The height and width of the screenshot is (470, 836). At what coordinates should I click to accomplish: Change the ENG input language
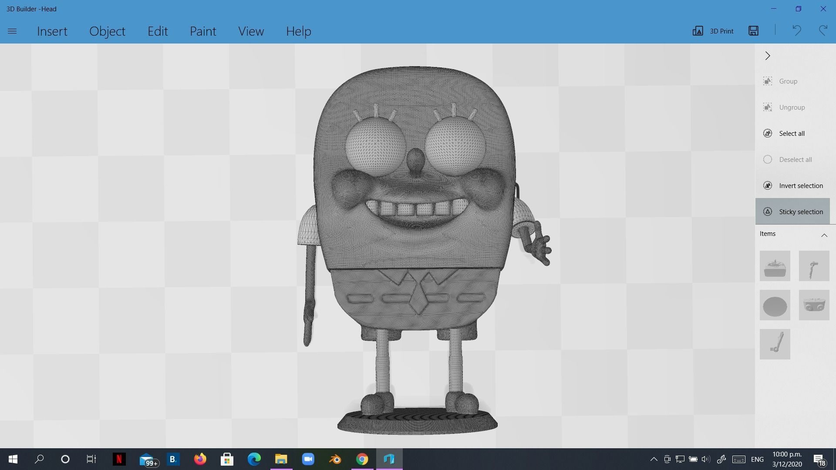click(x=757, y=460)
